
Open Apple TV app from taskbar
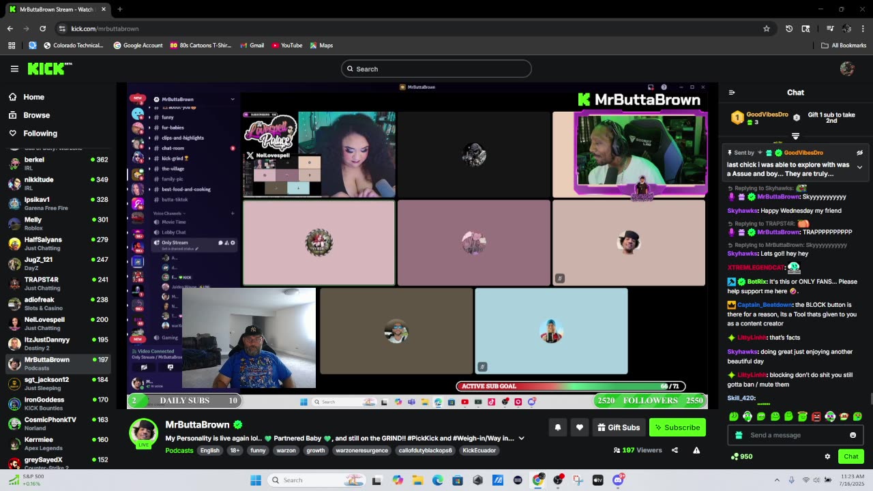pos(598,480)
